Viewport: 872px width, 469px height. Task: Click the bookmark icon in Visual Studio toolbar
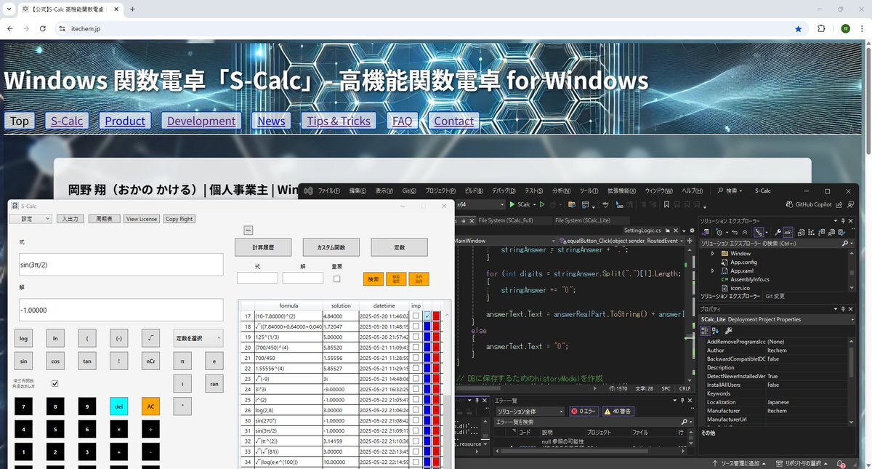[665, 205]
